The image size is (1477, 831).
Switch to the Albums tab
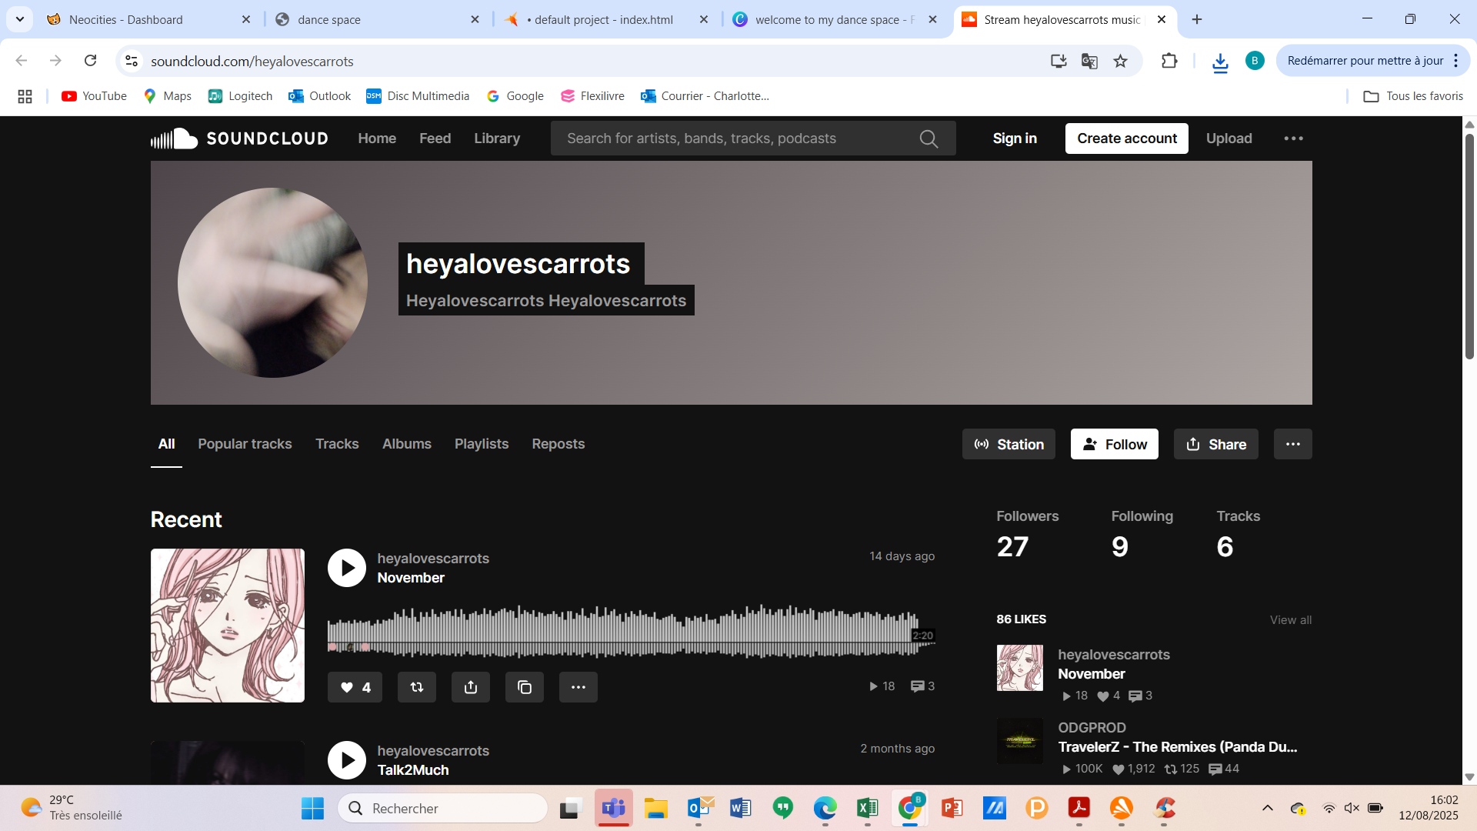coord(406,444)
